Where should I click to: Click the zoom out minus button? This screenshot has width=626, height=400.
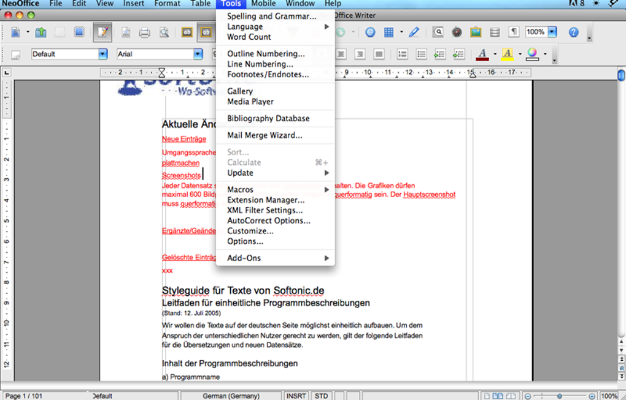click(x=528, y=396)
